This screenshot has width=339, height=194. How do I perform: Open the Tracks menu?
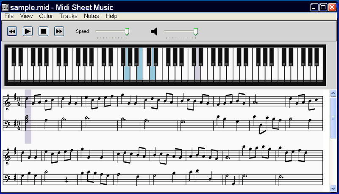tap(68, 16)
